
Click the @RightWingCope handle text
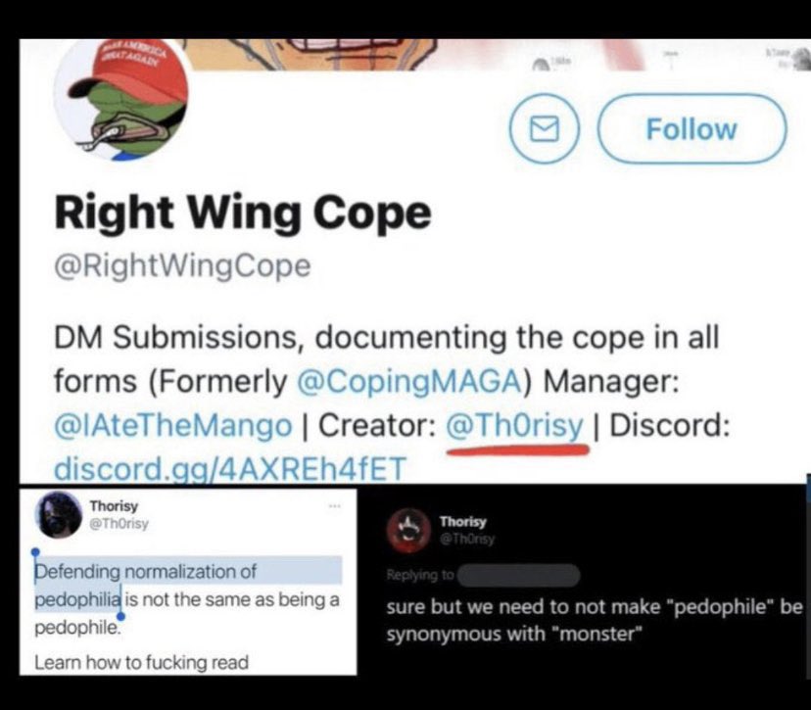(x=182, y=266)
